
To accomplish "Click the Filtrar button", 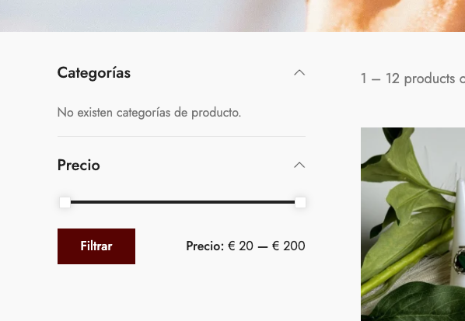I will [96, 246].
